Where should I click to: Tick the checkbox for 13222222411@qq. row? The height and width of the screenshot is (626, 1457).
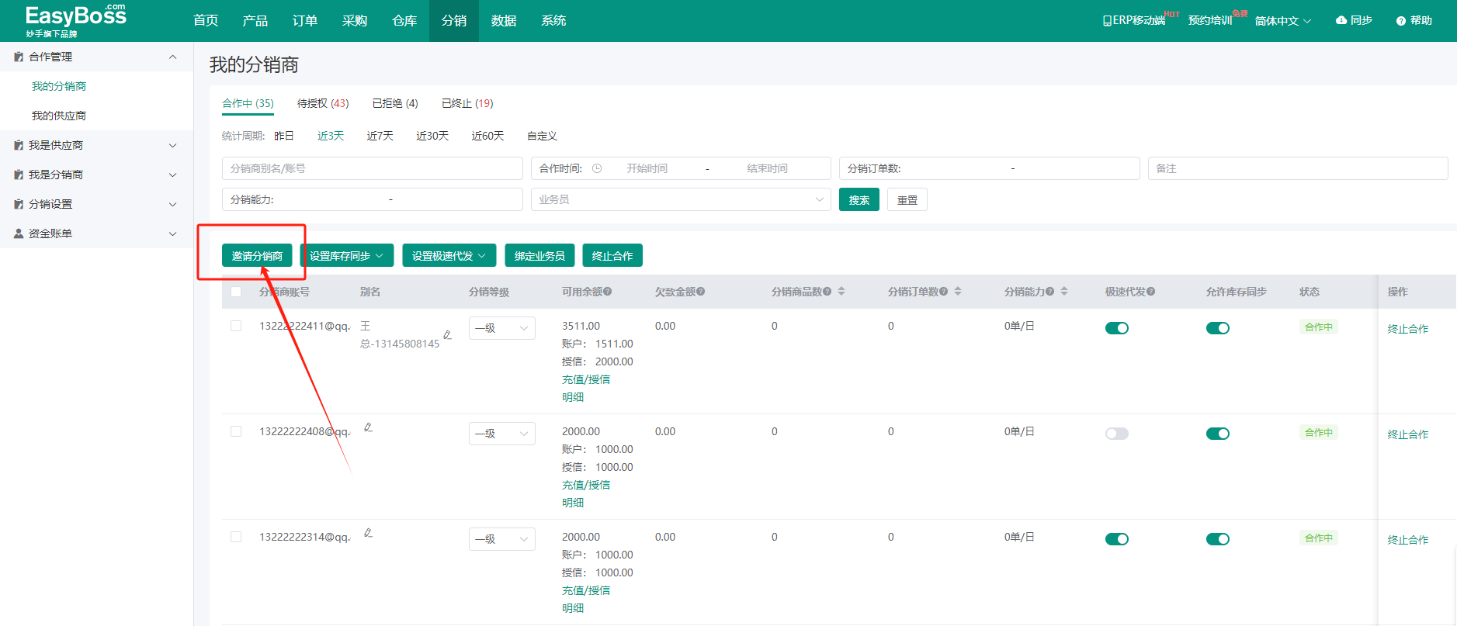click(236, 326)
